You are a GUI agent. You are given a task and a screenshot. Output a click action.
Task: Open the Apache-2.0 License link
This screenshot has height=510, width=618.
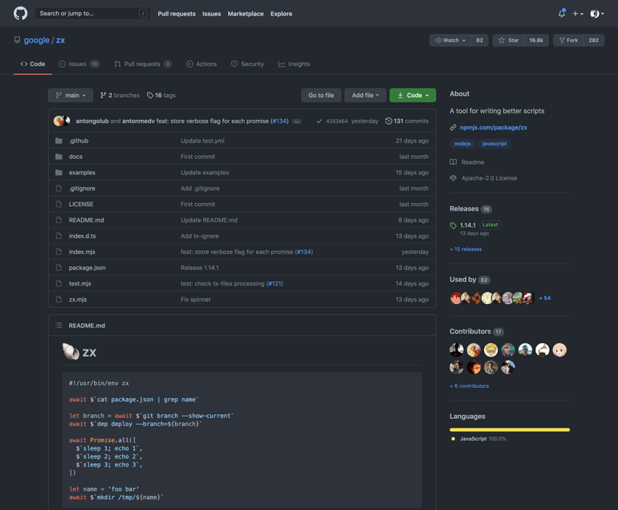483,178
